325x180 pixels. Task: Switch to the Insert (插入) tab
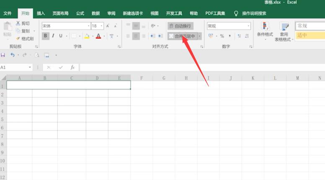pyautogui.click(x=41, y=13)
